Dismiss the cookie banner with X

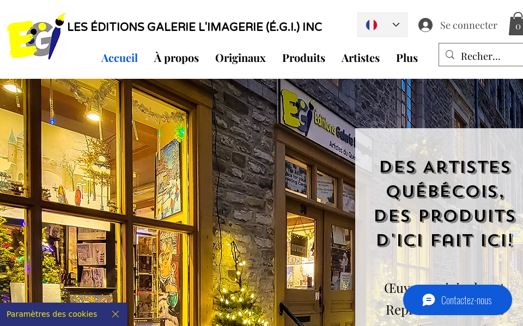pyautogui.click(x=115, y=314)
